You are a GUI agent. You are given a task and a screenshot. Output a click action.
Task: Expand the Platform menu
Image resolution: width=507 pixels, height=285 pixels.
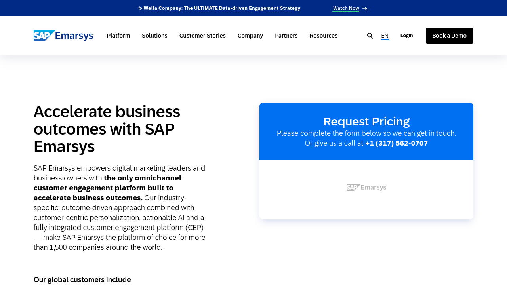(118, 36)
